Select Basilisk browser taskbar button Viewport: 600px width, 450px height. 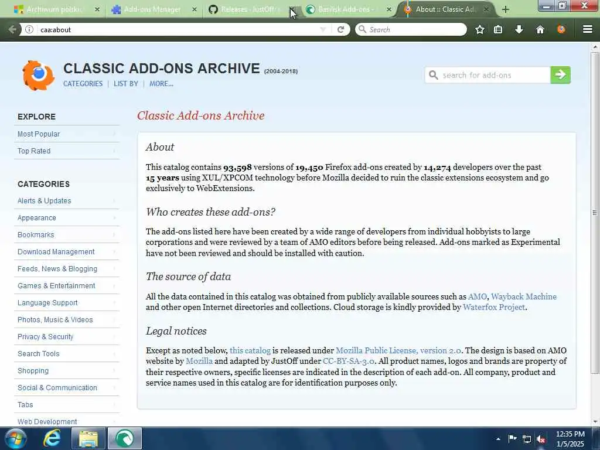pyautogui.click(x=125, y=438)
